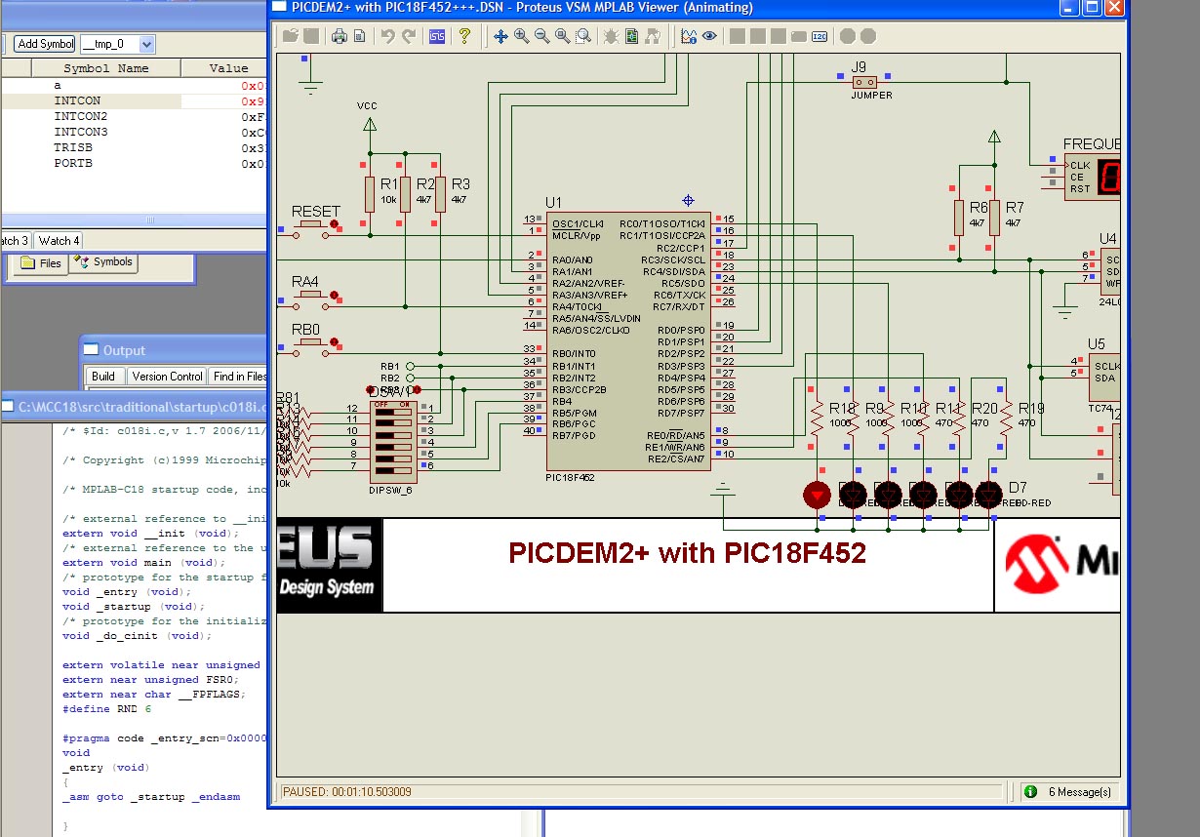Image resolution: width=1200 pixels, height=837 pixels.
Task: Select the PORTB row in Watch
Action: (x=134, y=164)
